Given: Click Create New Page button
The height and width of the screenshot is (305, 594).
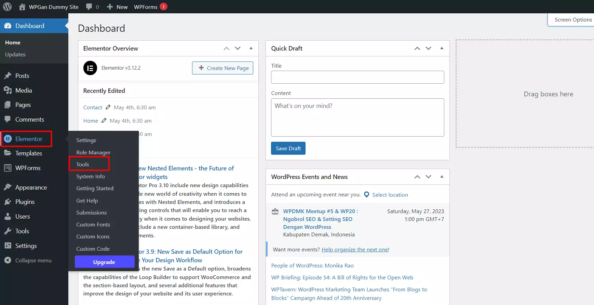Looking at the screenshot, I should (x=222, y=68).
